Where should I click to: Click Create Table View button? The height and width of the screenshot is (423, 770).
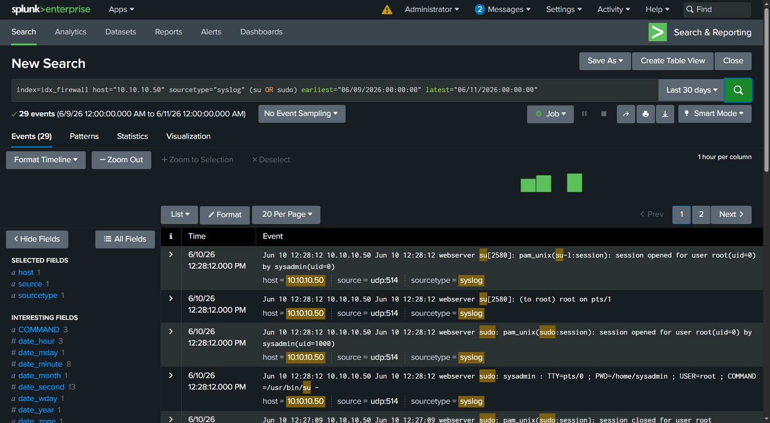point(673,61)
